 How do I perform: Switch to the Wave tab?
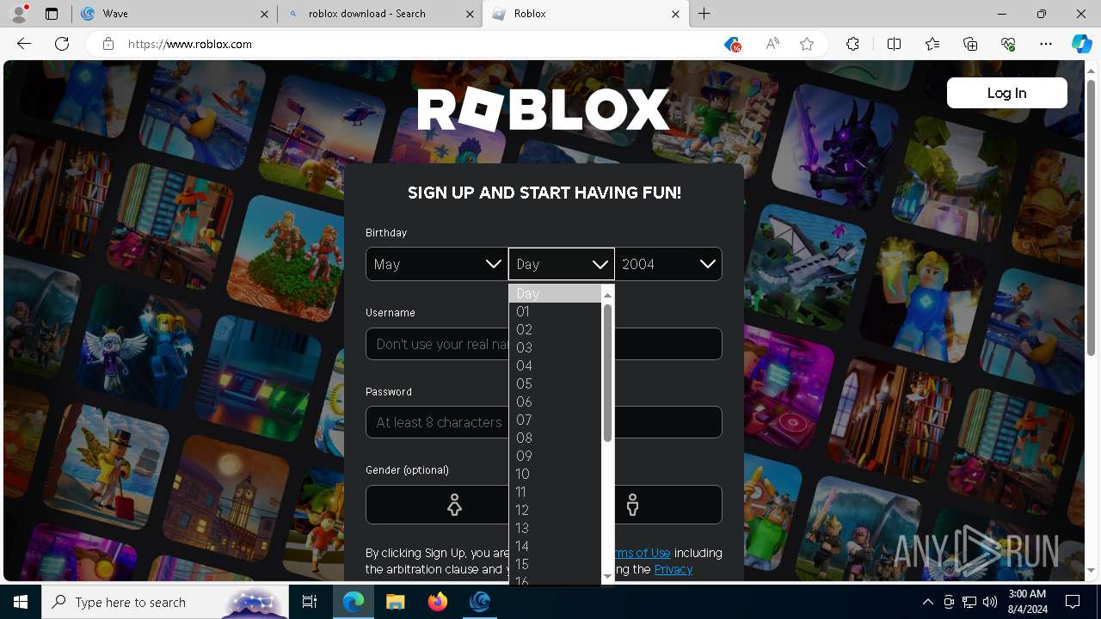(175, 14)
